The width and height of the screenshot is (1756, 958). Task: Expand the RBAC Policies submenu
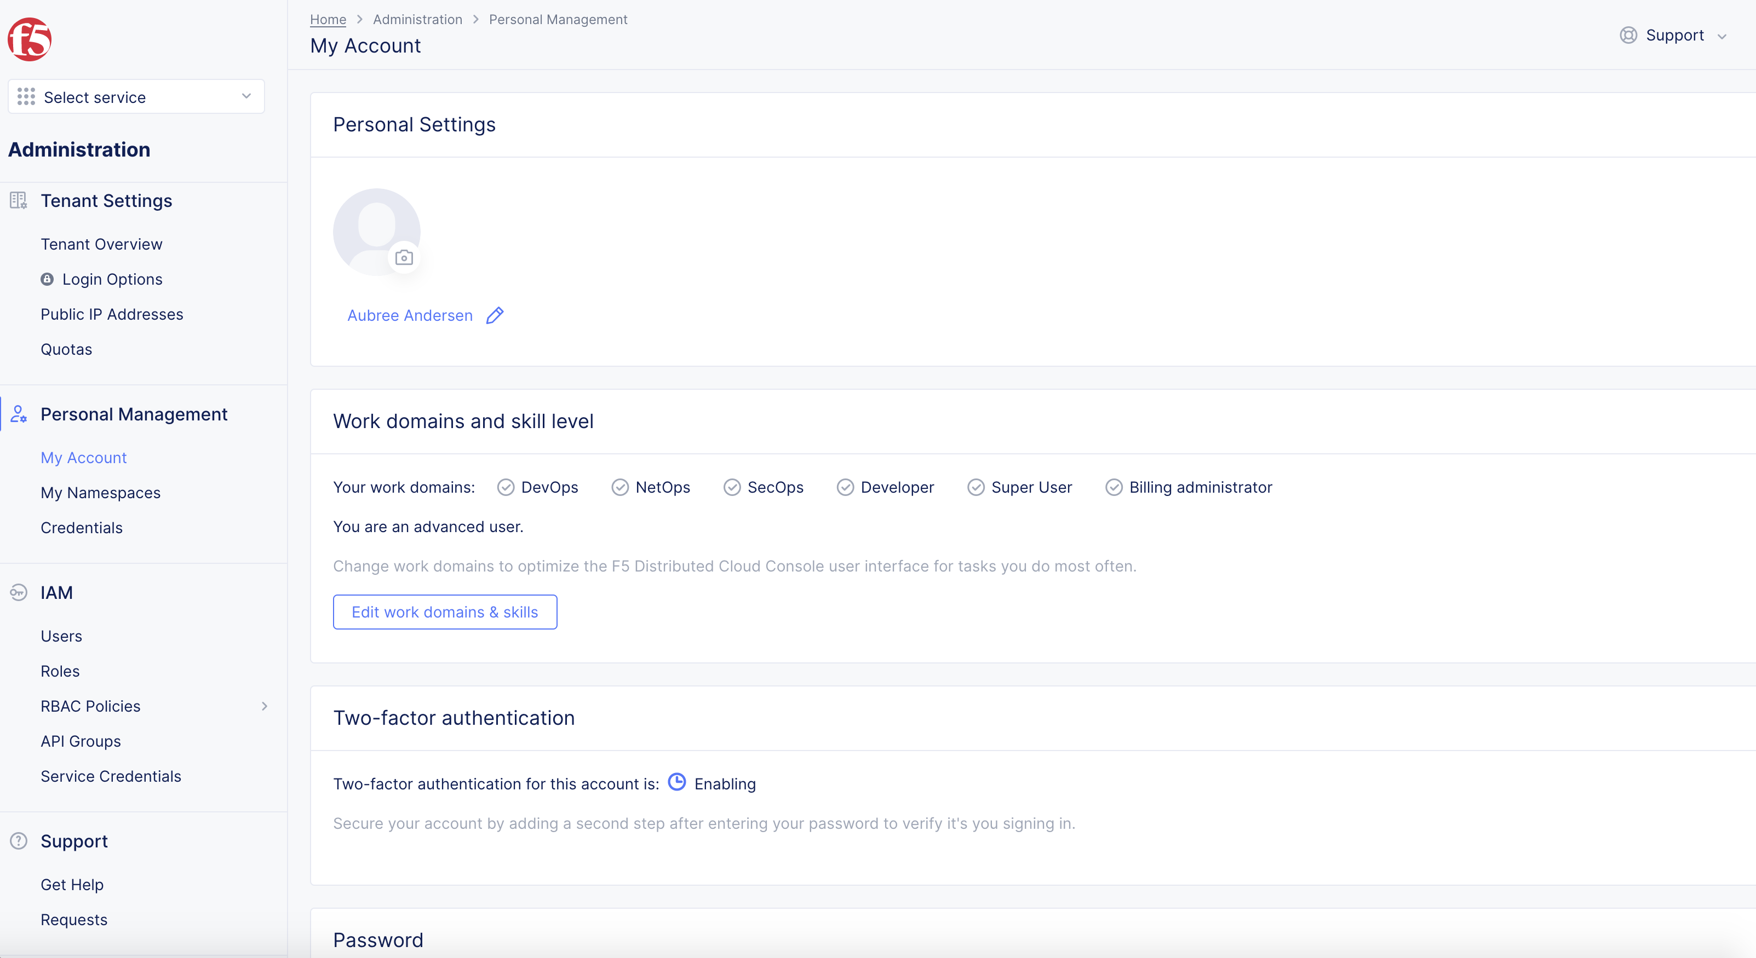pos(265,706)
